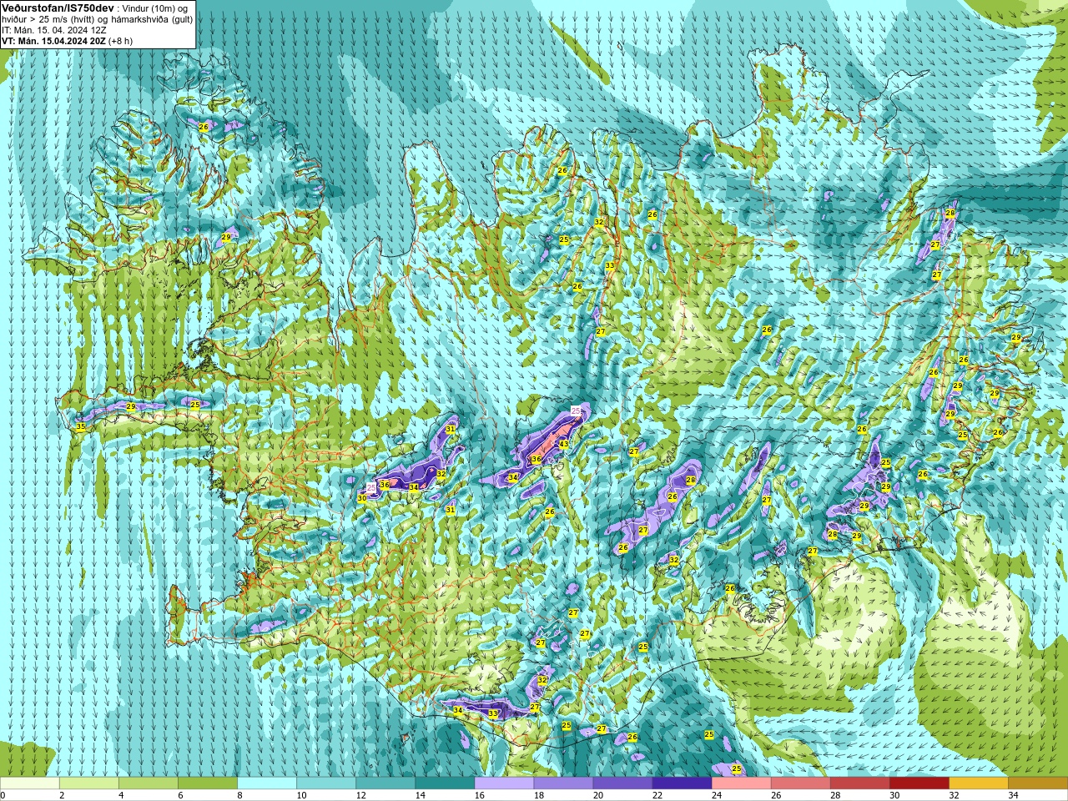
Task: Click the legend tick number '24'
Action: pyautogui.click(x=716, y=795)
